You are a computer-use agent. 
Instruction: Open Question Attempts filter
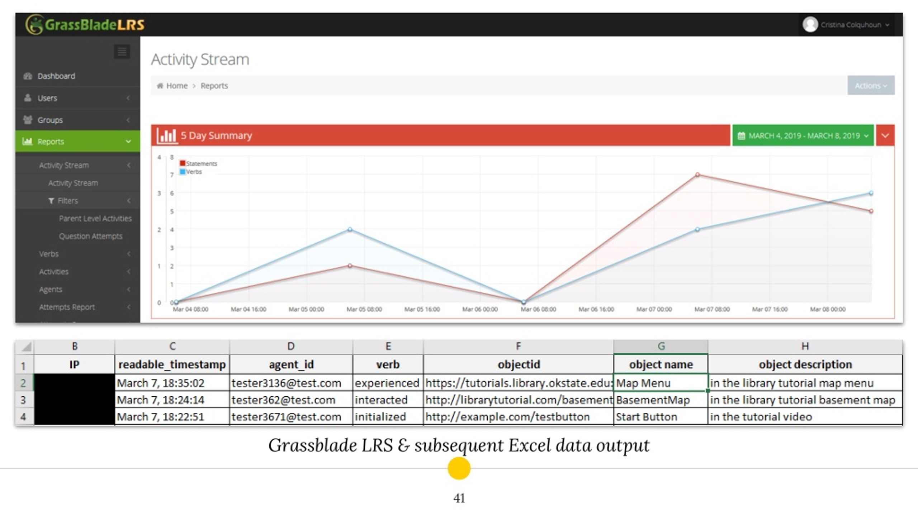click(x=91, y=236)
